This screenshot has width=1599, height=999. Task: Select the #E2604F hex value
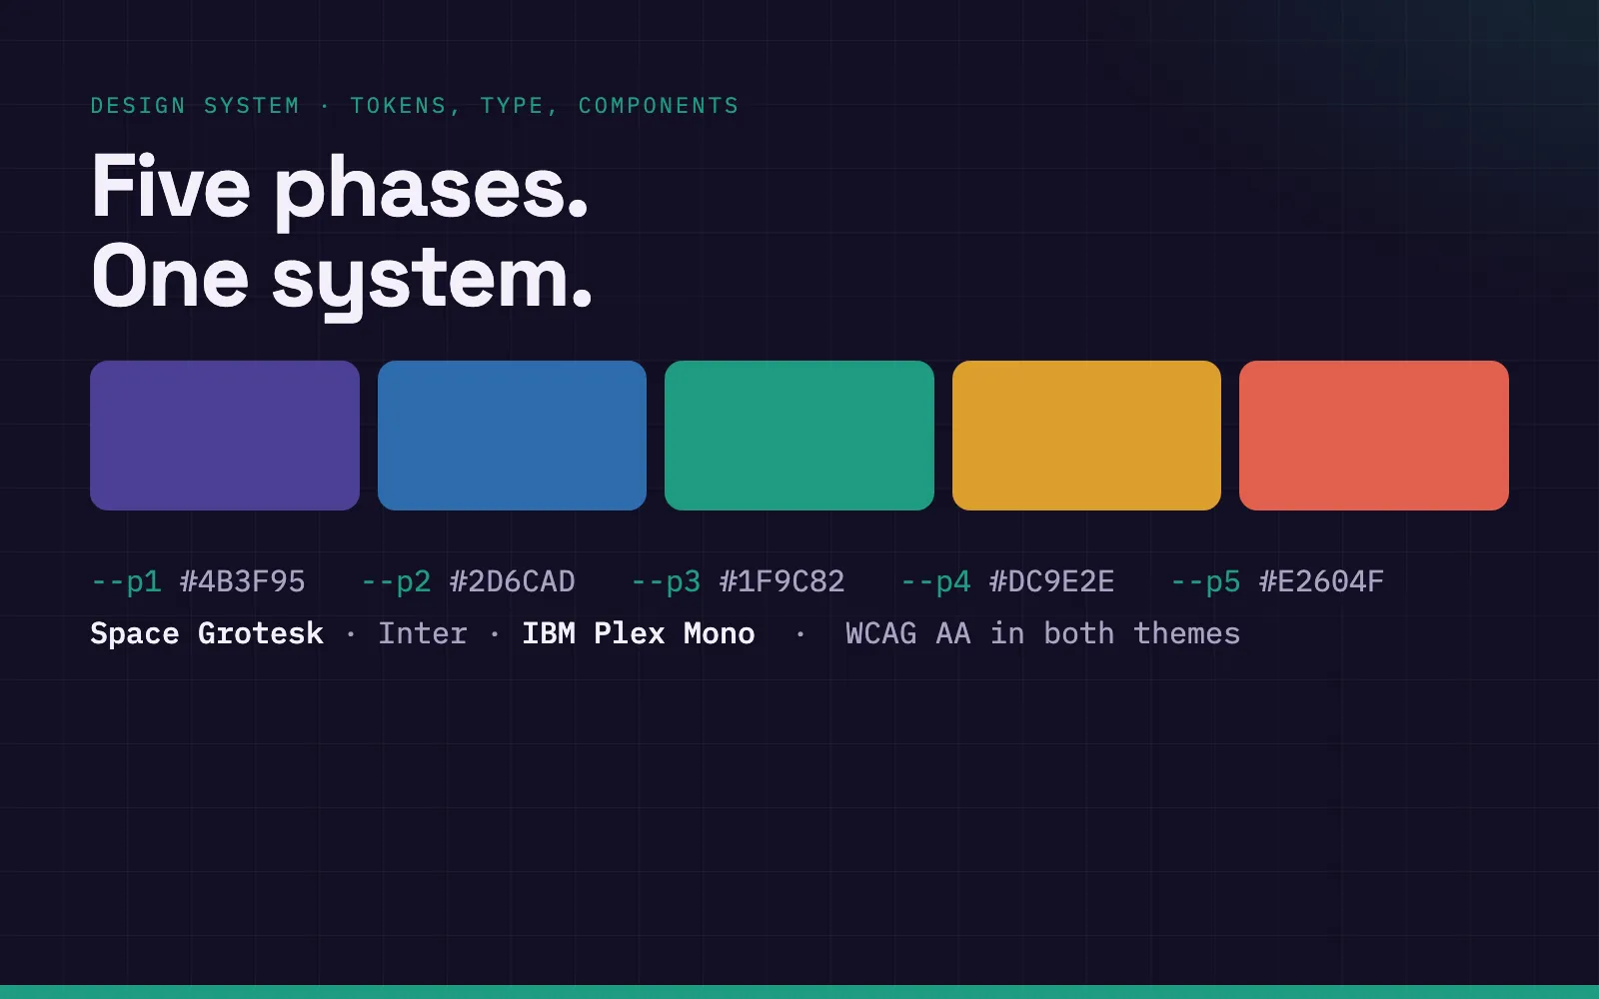point(1322,581)
